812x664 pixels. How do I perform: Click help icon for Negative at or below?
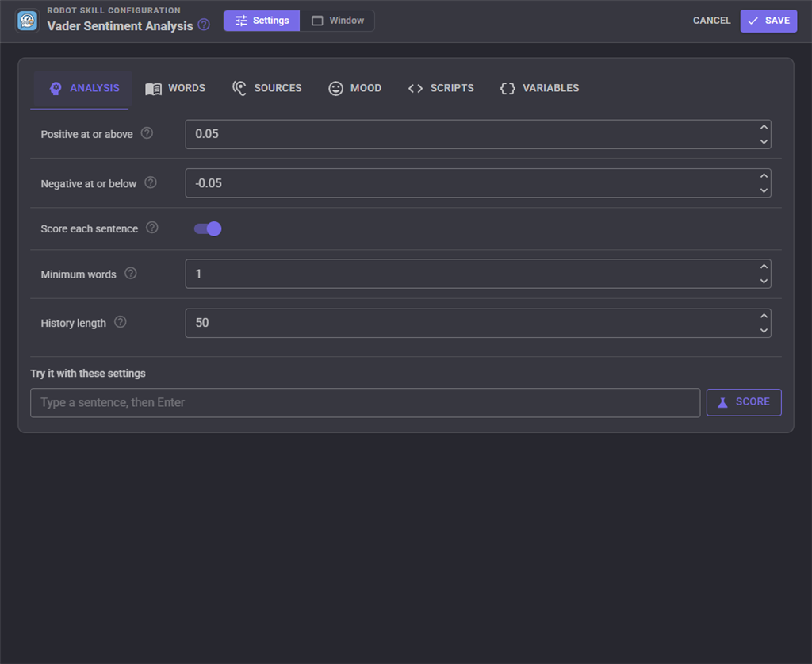tap(151, 182)
